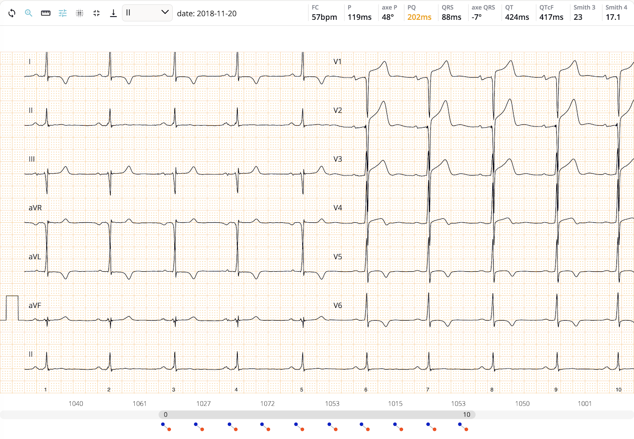Click the V6 lead label
This screenshot has height=439, width=634.
click(x=337, y=305)
